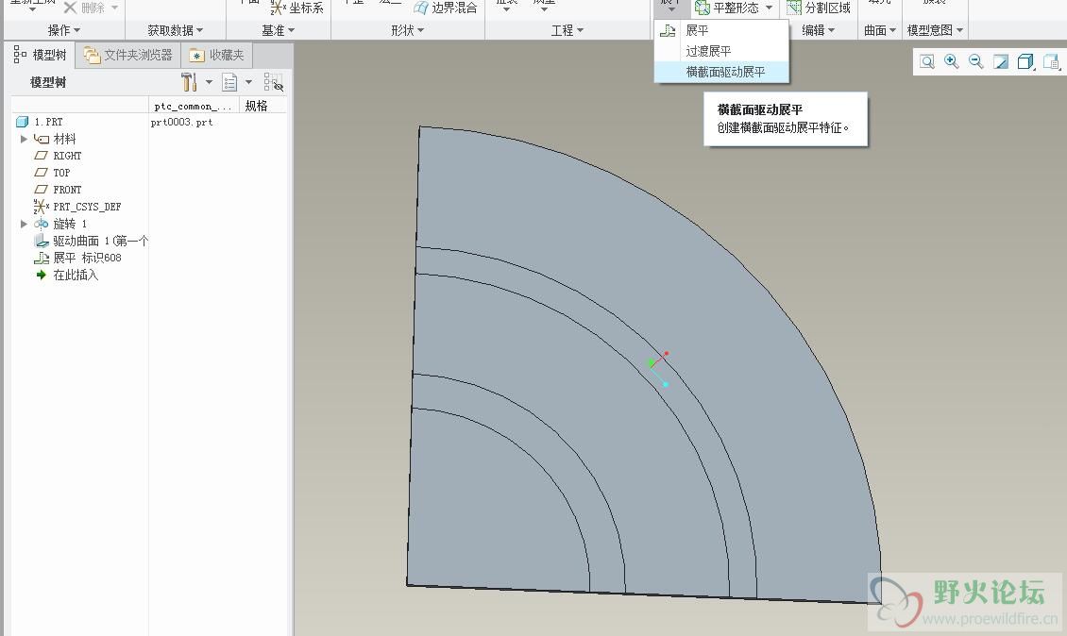1067x636 pixels.
Task: Switch to the 收藏夹 tab
Action: (217, 55)
